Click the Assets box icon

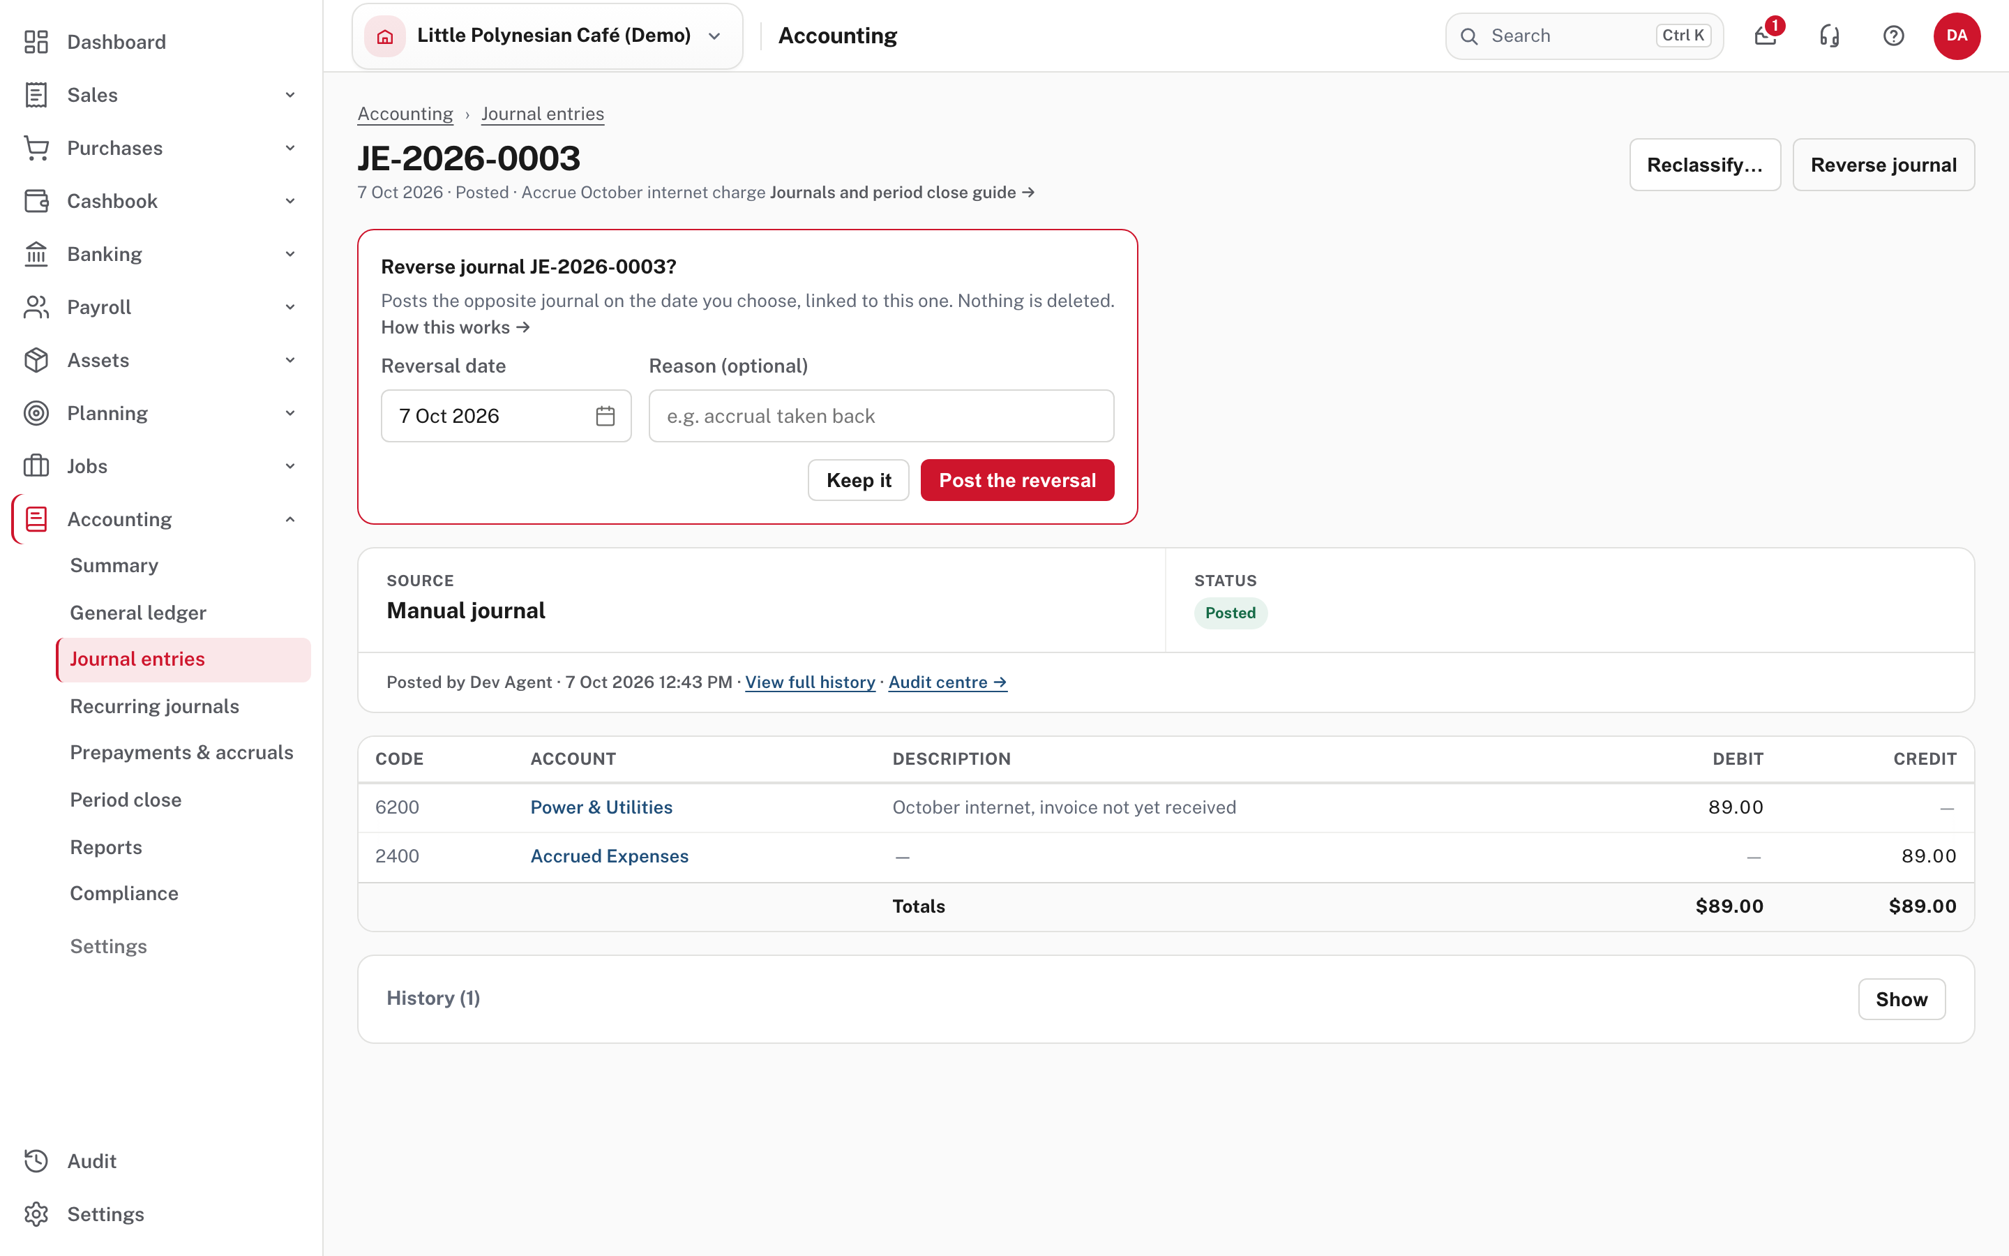tap(36, 361)
